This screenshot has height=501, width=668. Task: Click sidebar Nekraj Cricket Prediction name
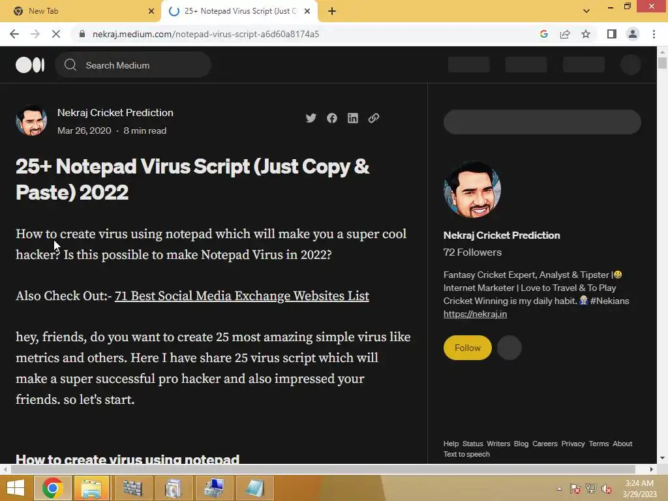click(x=502, y=235)
